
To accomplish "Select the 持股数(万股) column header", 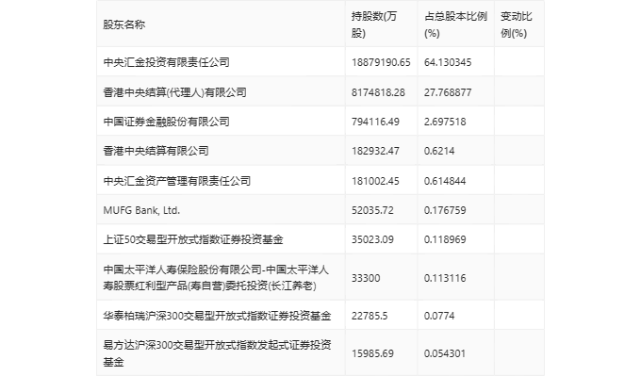I will 374,25.
